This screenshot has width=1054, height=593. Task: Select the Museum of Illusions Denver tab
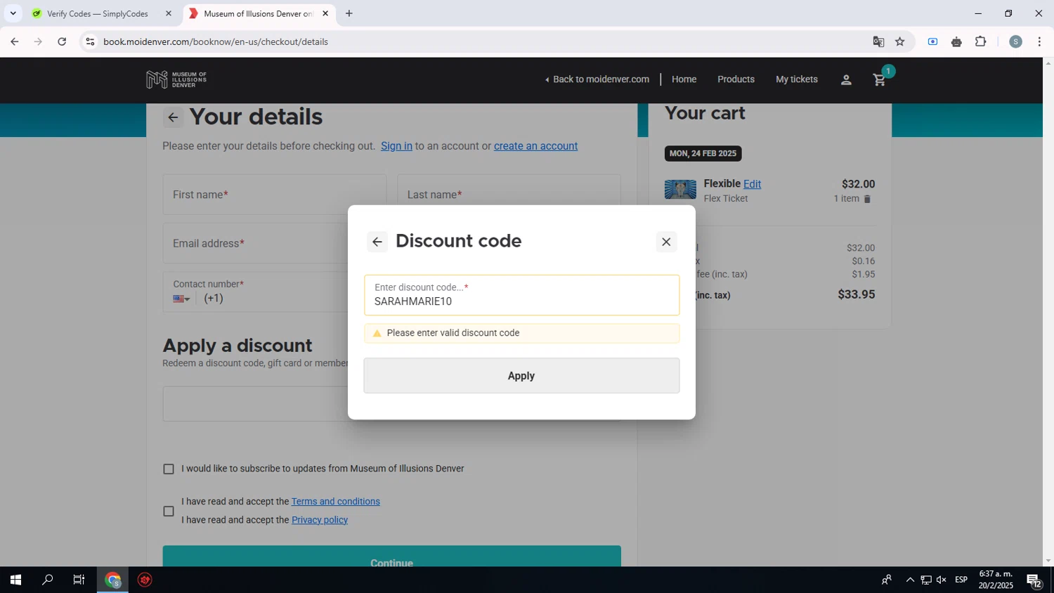(256, 13)
